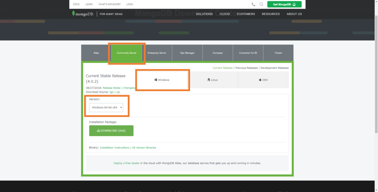Screen dimensions: 378x192
Task: Open the All Version Binaries link
Action: [144, 147]
